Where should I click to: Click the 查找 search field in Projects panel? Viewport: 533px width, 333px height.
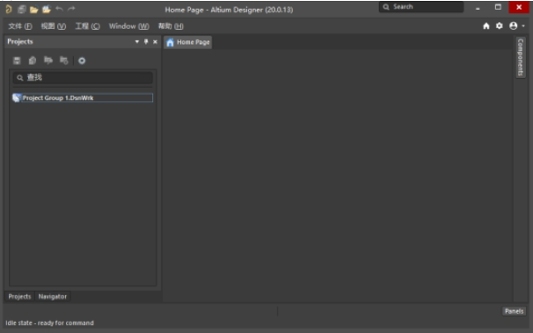click(83, 77)
